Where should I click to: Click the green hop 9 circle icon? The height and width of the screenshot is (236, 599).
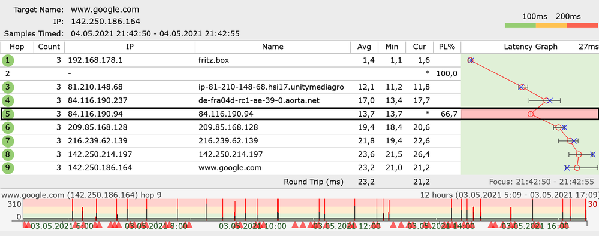[x=8, y=167]
